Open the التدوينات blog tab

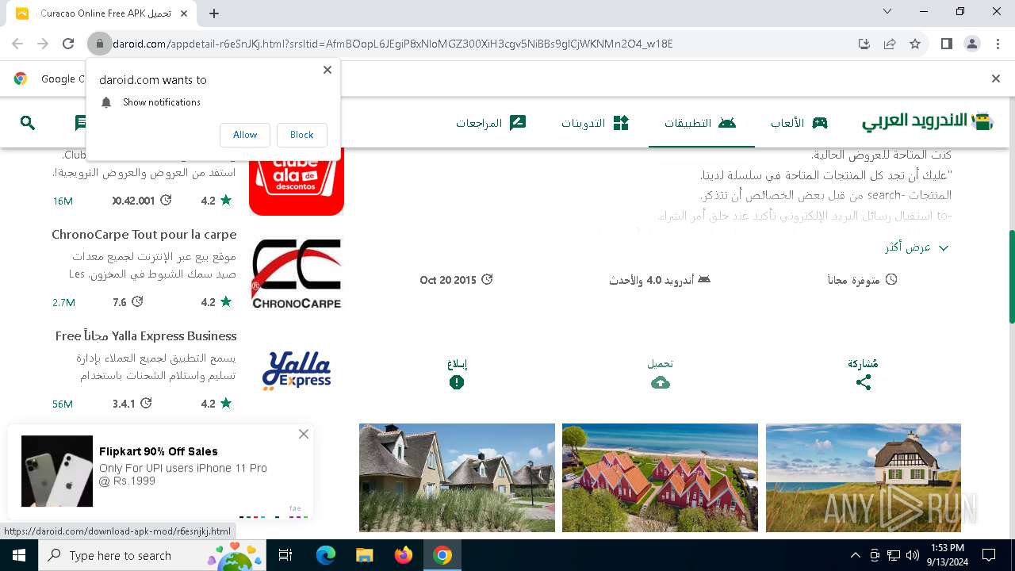595,123
